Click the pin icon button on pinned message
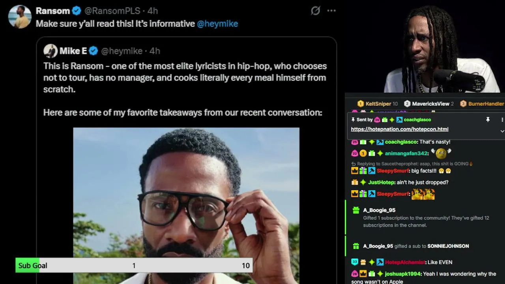 [488, 120]
